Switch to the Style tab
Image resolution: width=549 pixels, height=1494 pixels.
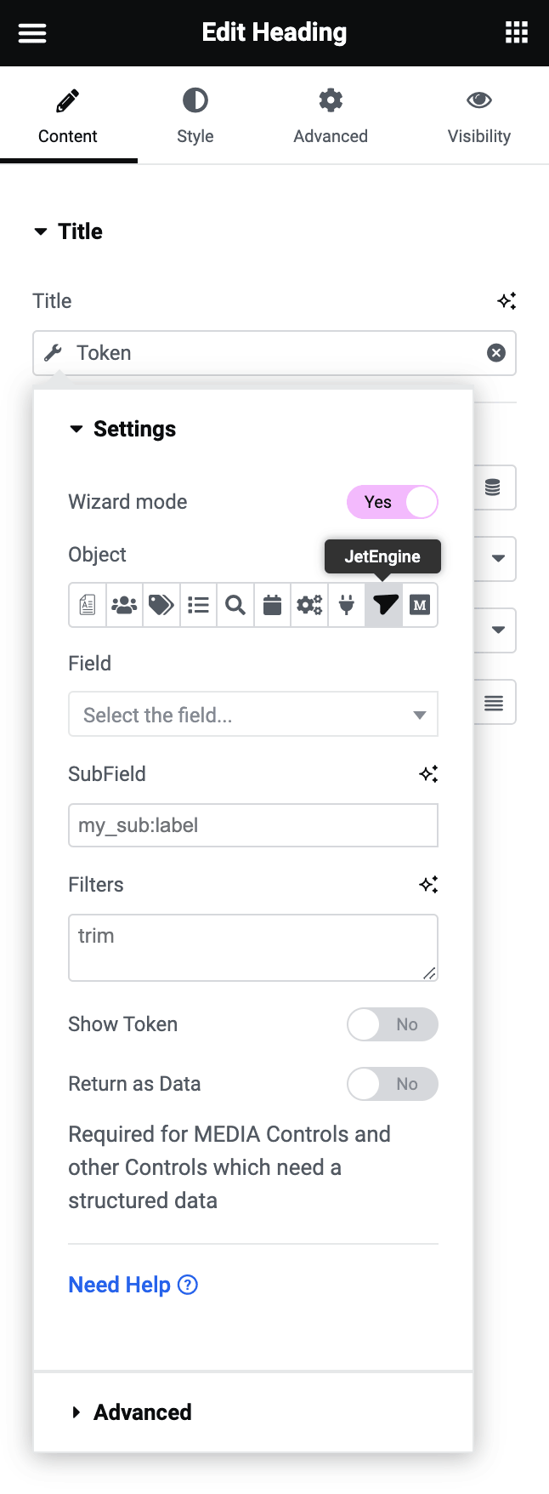tap(195, 115)
